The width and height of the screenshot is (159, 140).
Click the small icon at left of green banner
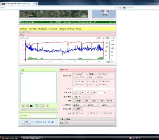coord(21,22)
